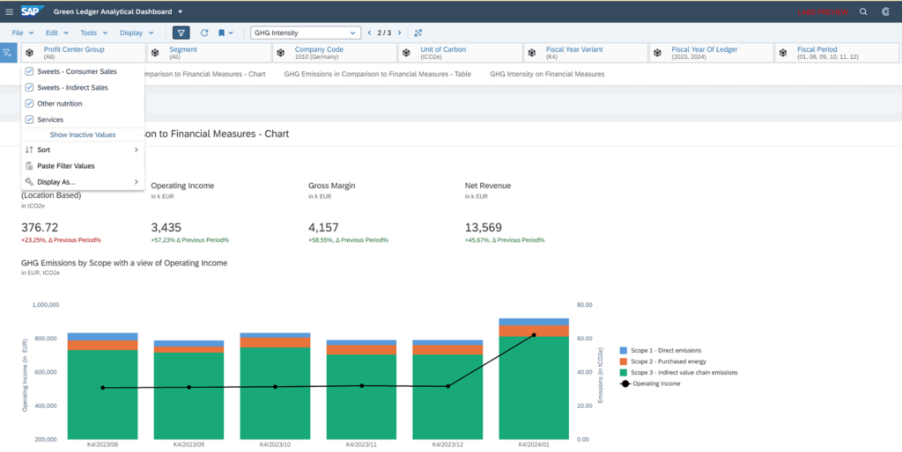This screenshot has width=902, height=452.
Task: Switch to GHG Intensity on Financial Measures tab
Action: coord(547,75)
